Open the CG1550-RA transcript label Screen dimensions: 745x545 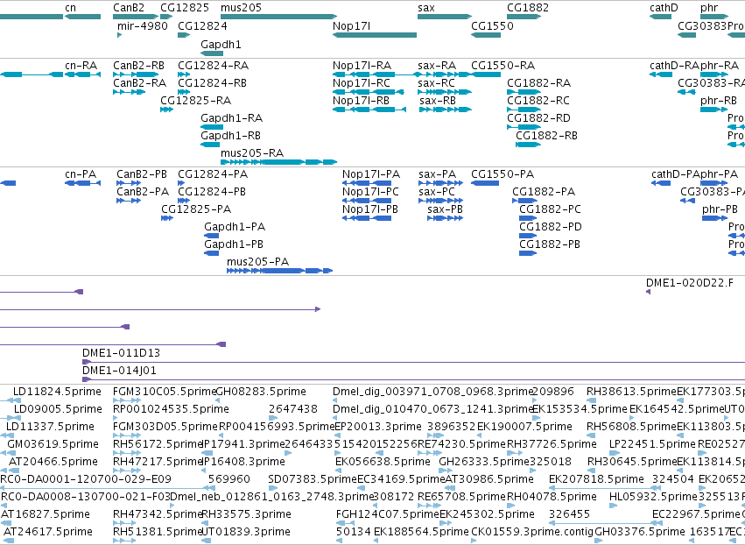[503, 66]
